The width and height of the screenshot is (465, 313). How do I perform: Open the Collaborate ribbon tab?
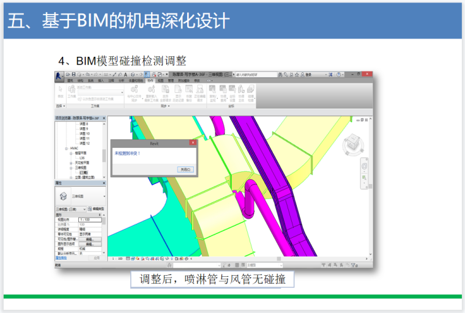click(150, 80)
